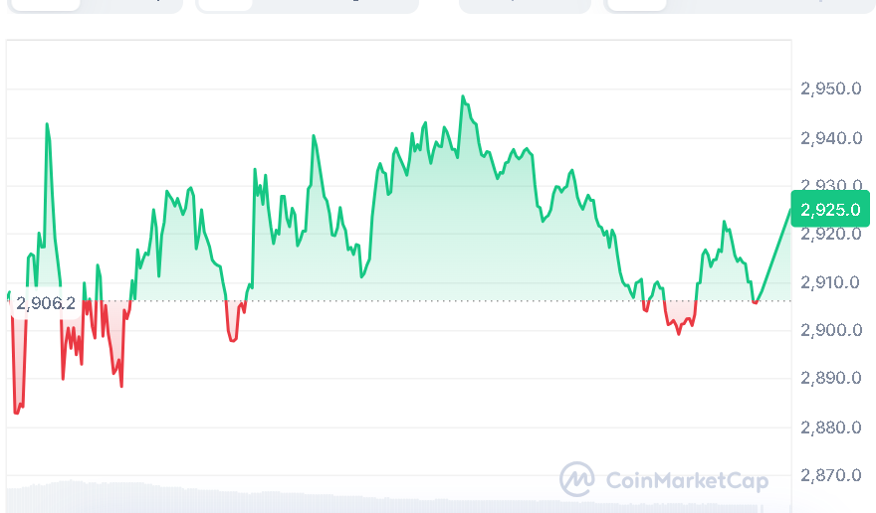
Task: Select the 2,906.2 opening price label
Action: (x=45, y=302)
